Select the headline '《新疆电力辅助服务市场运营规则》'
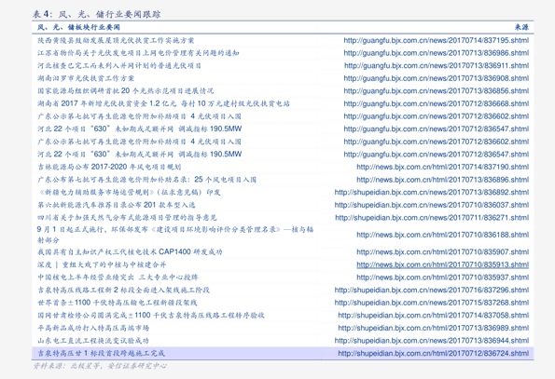The width and height of the screenshot is (555, 379). pyautogui.click(x=130, y=192)
